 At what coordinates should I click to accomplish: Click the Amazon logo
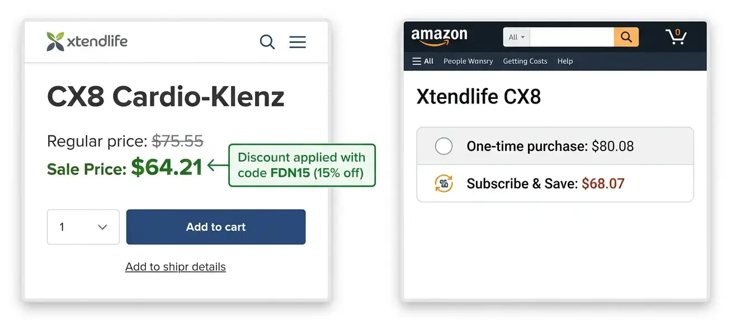(439, 36)
